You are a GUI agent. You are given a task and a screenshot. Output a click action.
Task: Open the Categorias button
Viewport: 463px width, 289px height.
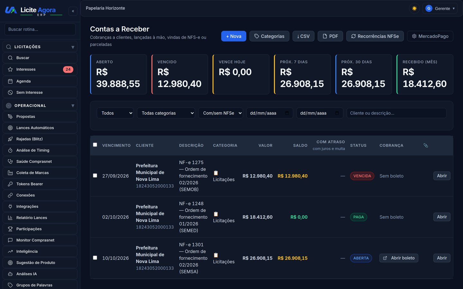tap(269, 36)
